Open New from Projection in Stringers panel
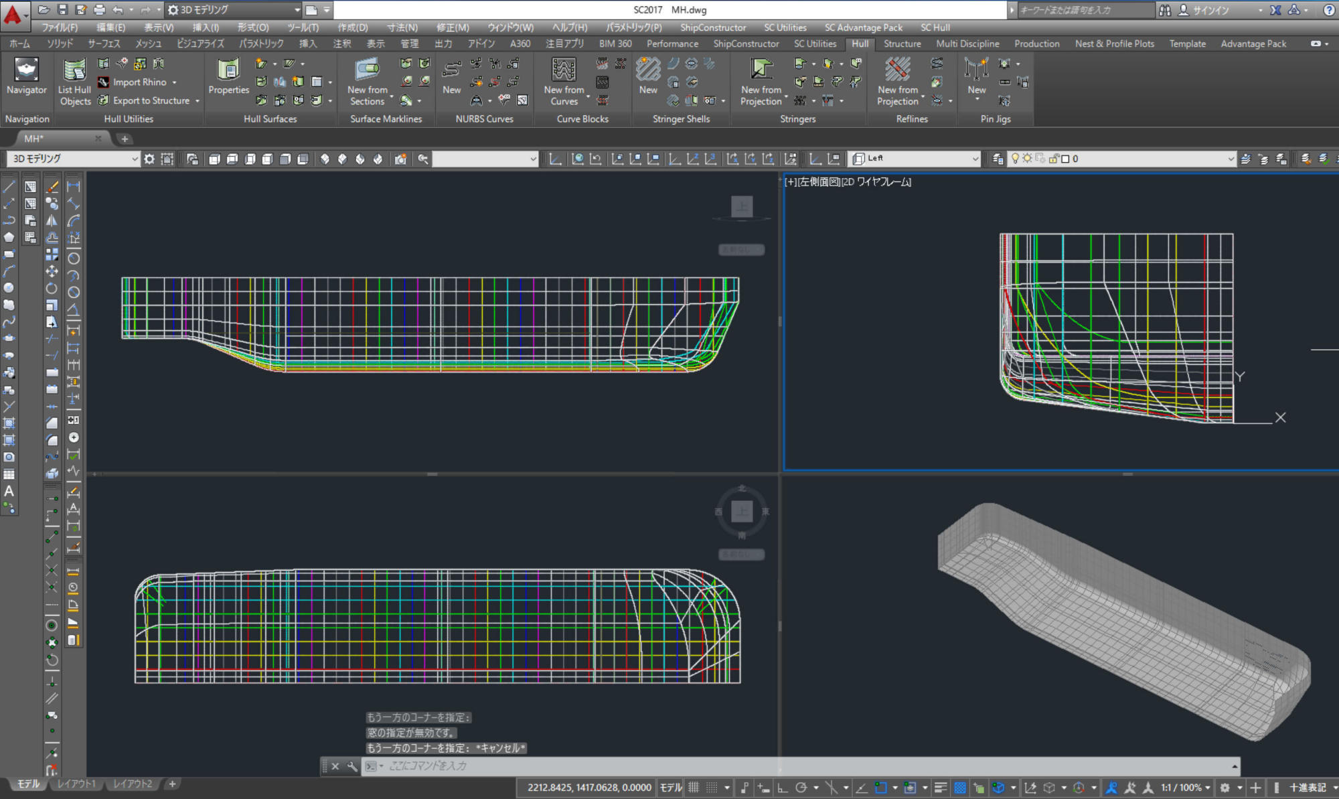The width and height of the screenshot is (1339, 799). [x=760, y=80]
